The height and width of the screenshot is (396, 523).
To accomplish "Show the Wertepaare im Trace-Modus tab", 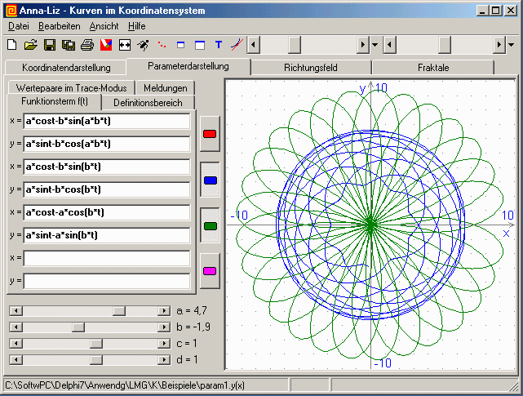I will coord(70,87).
